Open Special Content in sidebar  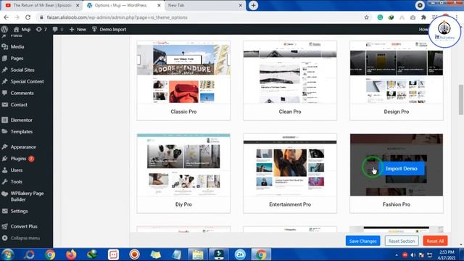pyautogui.click(x=28, y=81)
